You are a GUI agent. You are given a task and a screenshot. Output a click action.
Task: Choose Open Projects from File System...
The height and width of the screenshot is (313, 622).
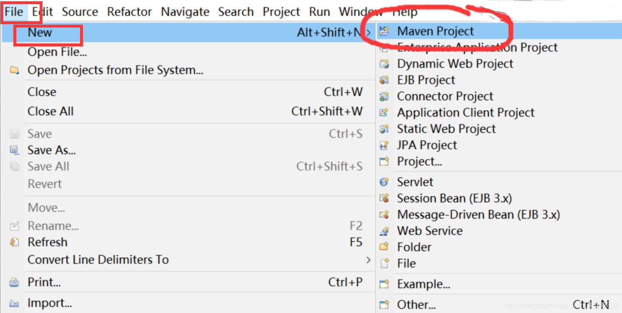coord(115,70)
